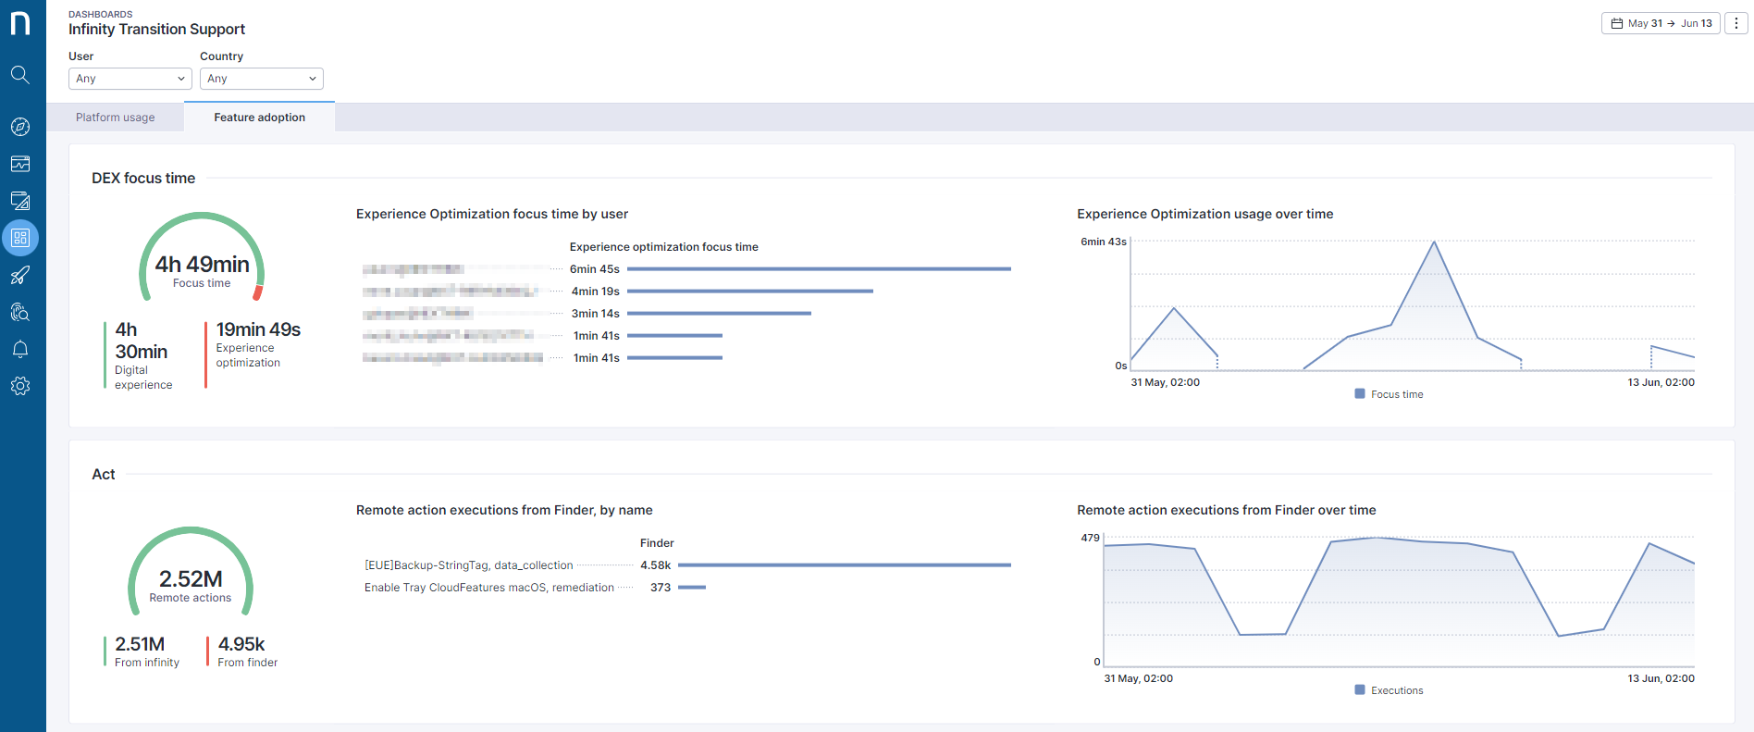The image size is (1754, 732).
Task: Open the Country filter dropdown
Action: click(262, 79)
